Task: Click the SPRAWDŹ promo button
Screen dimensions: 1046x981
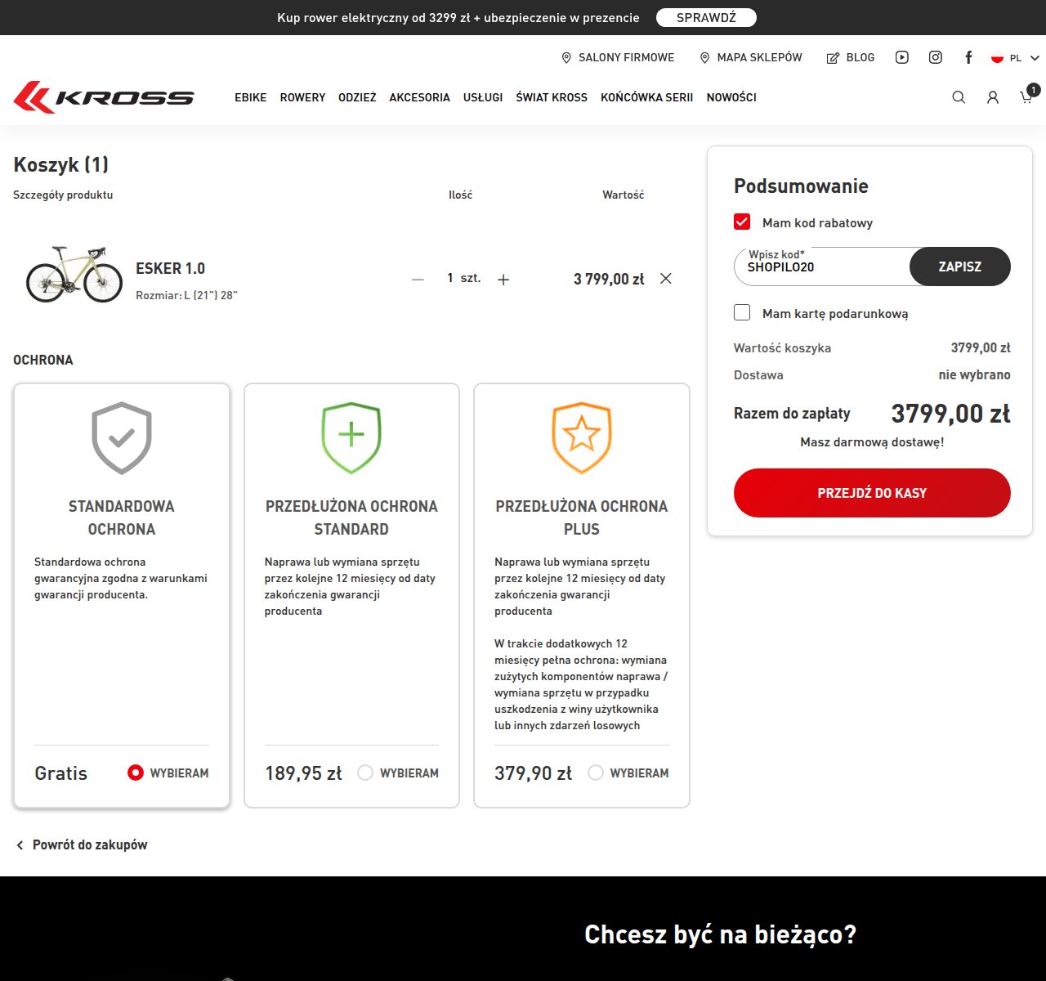Action: [706, 17]
